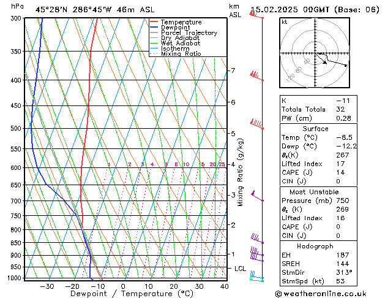This screenshot has height=298, width=385.
Task: Click the purple wind barb at 900 hPa
Action: click(x=257, y=252)
